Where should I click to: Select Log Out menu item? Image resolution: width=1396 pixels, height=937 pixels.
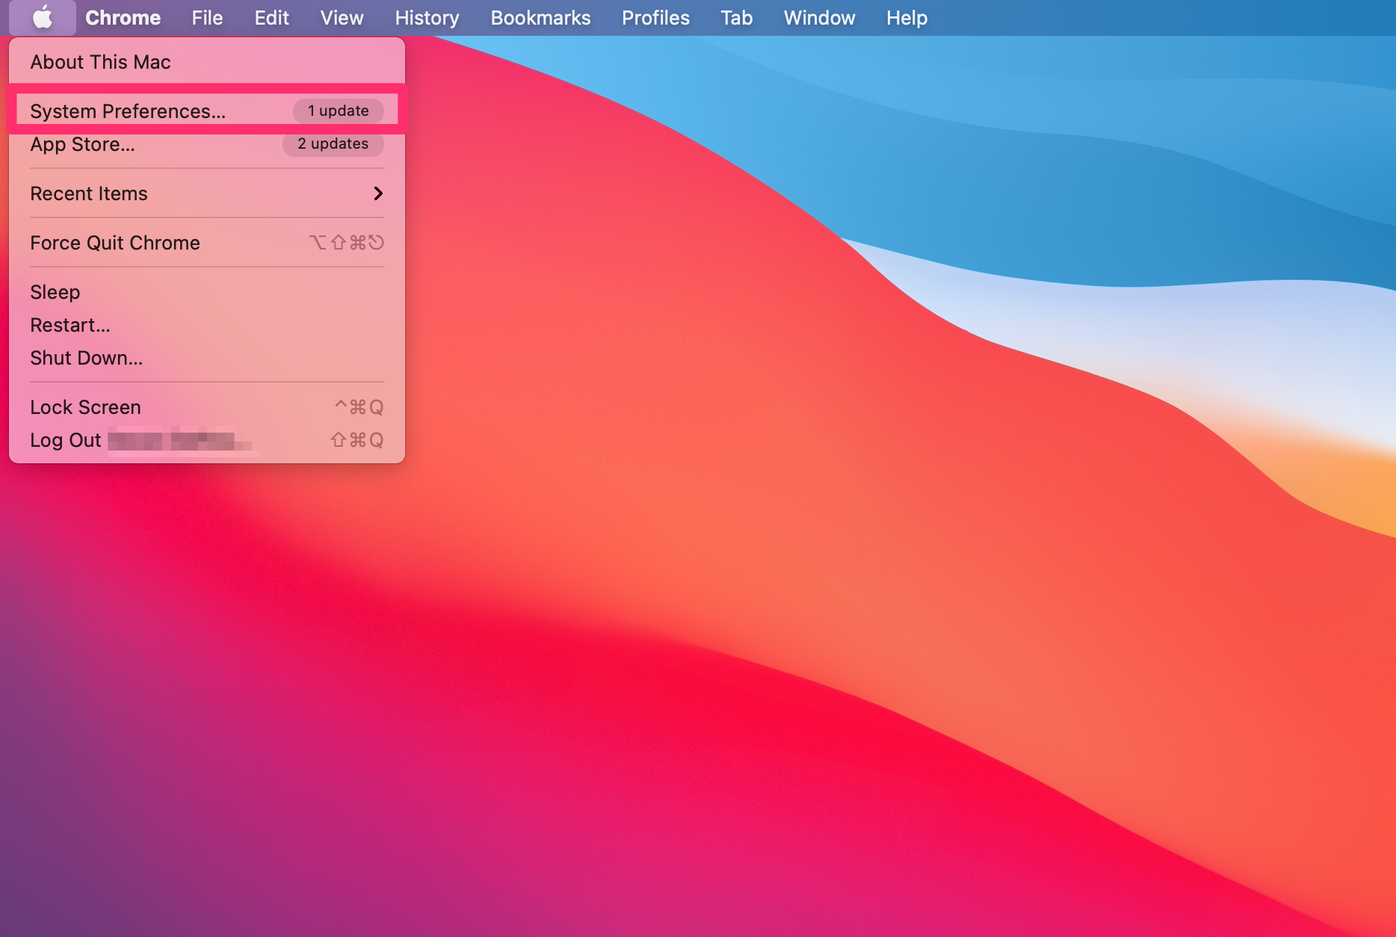(x=207, y=440)
